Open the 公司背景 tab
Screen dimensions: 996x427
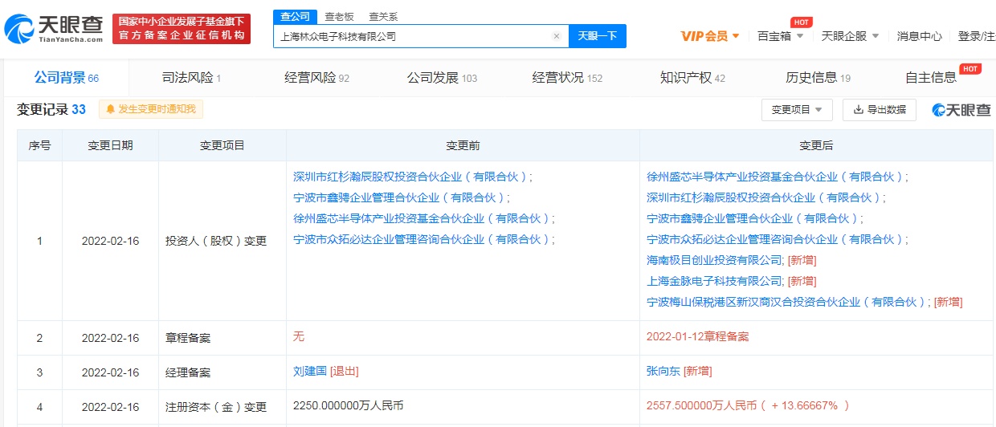[x=66, y=78]
